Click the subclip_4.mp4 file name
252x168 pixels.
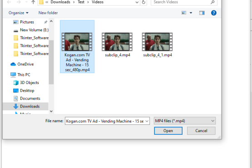point(118,55)
